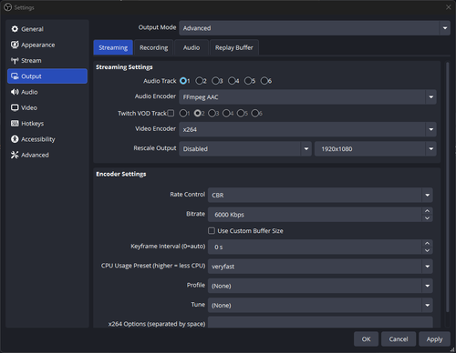Click the OK button
Image resolution: width=456 pixels, height=353 pixels.
tap(366, 339)
